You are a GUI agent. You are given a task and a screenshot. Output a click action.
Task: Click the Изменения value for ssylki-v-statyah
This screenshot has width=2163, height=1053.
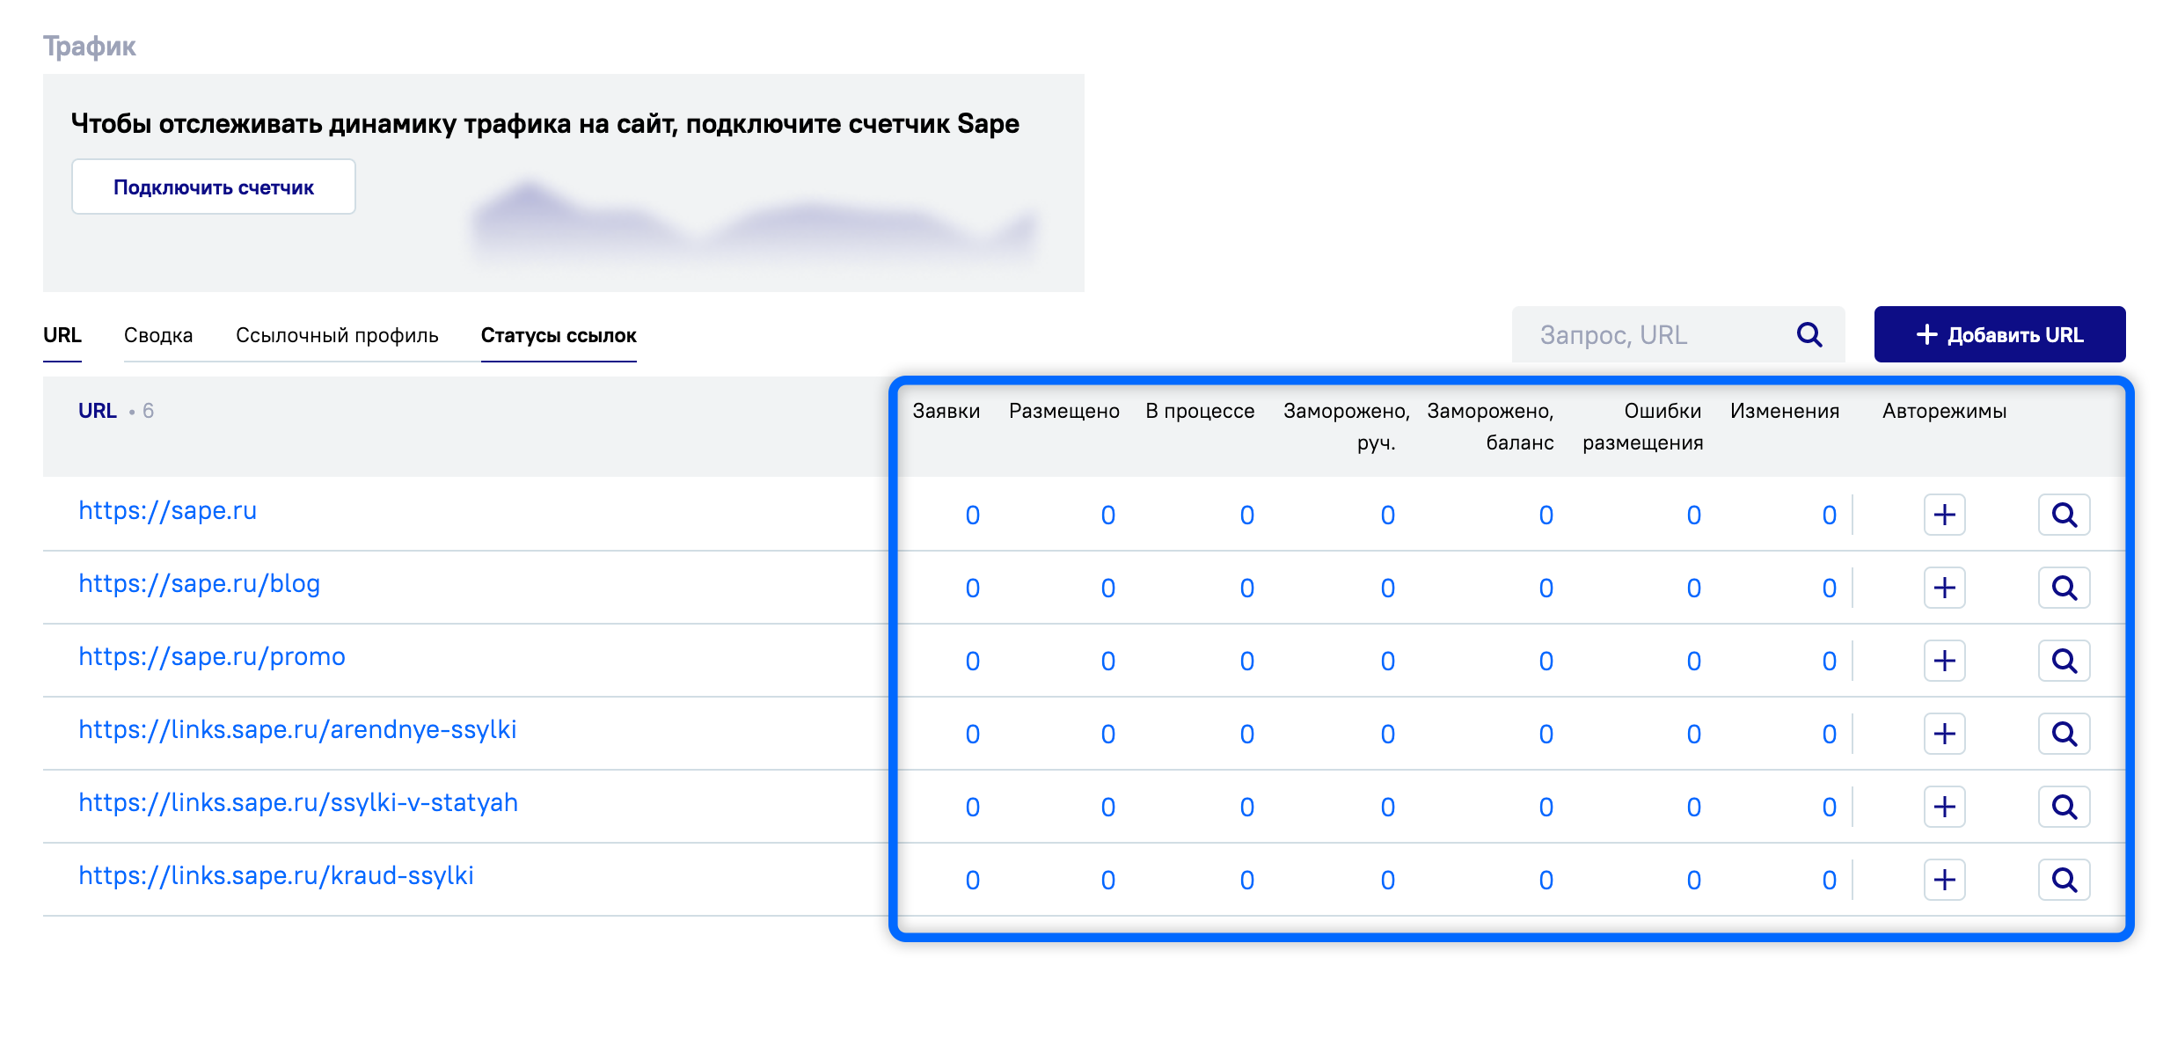pos(1829,807)
